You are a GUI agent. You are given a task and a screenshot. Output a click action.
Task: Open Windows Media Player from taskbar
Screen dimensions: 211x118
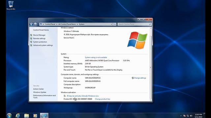(35, 116)
